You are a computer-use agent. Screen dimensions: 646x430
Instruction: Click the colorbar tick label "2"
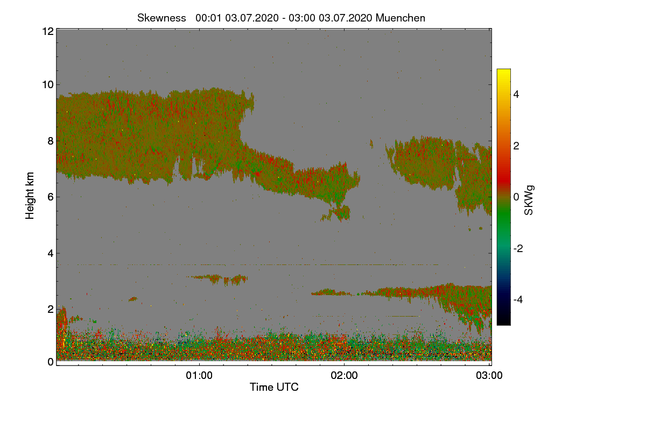click(517, 146)
